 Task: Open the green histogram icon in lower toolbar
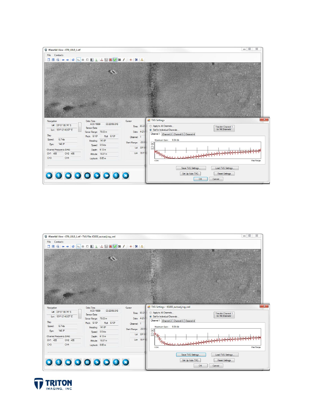(x=96, y=246)
